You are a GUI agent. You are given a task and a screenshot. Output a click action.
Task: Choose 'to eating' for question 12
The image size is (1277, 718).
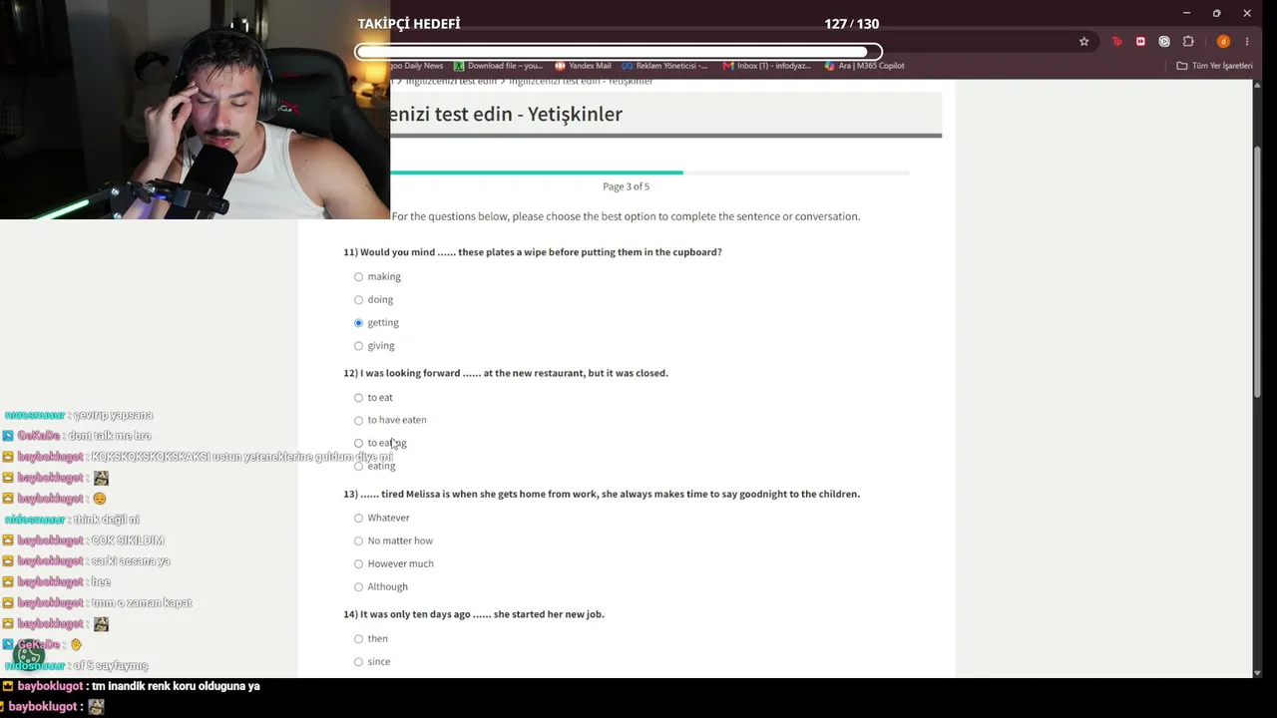pos(358,444)
